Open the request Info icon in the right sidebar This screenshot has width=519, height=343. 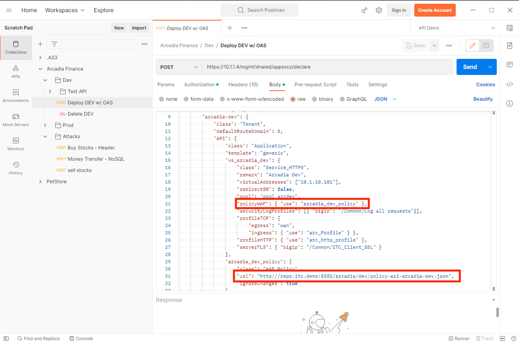(510, 103)
